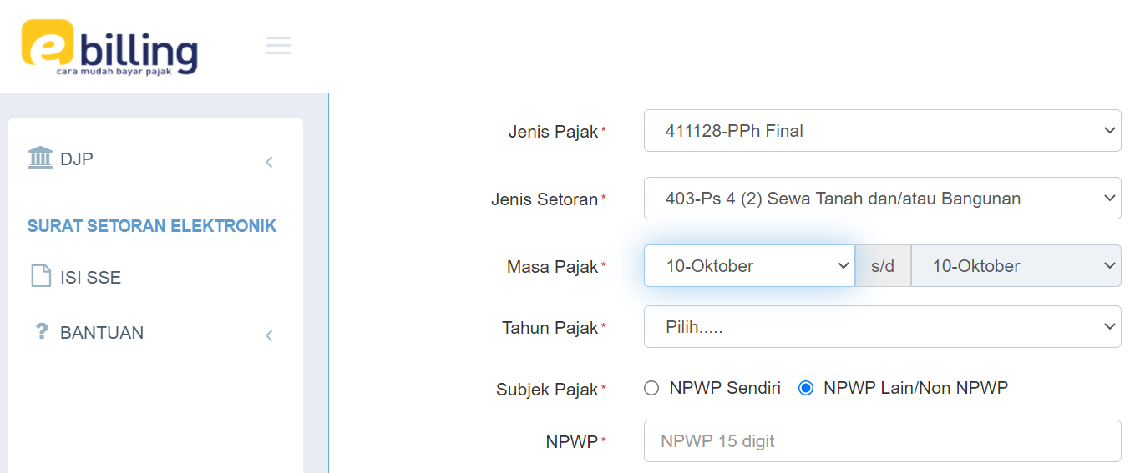Open the Tahun Pajak dropdown
1140x473 pixels.
[882, 327]
